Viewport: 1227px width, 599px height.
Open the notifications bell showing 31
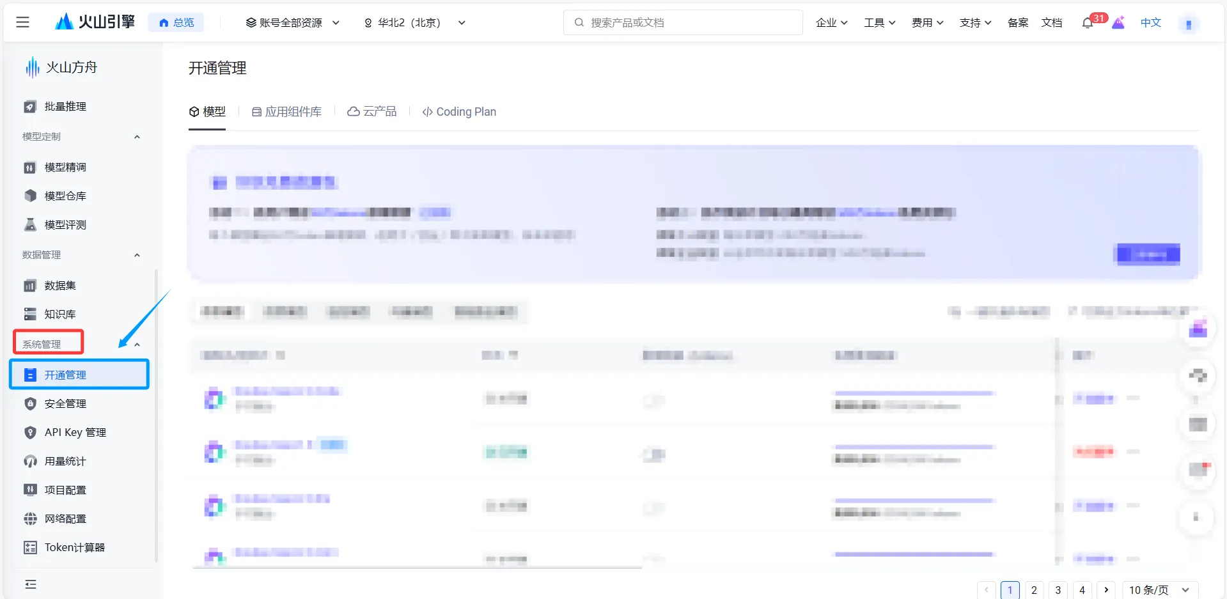(1088, 22)
